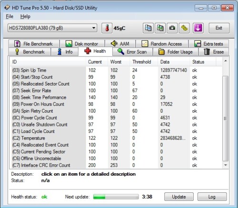Select the (C6) Offline Uncorrectable row
The height and width of the screenshot is (208, 238).
(116, 159)
